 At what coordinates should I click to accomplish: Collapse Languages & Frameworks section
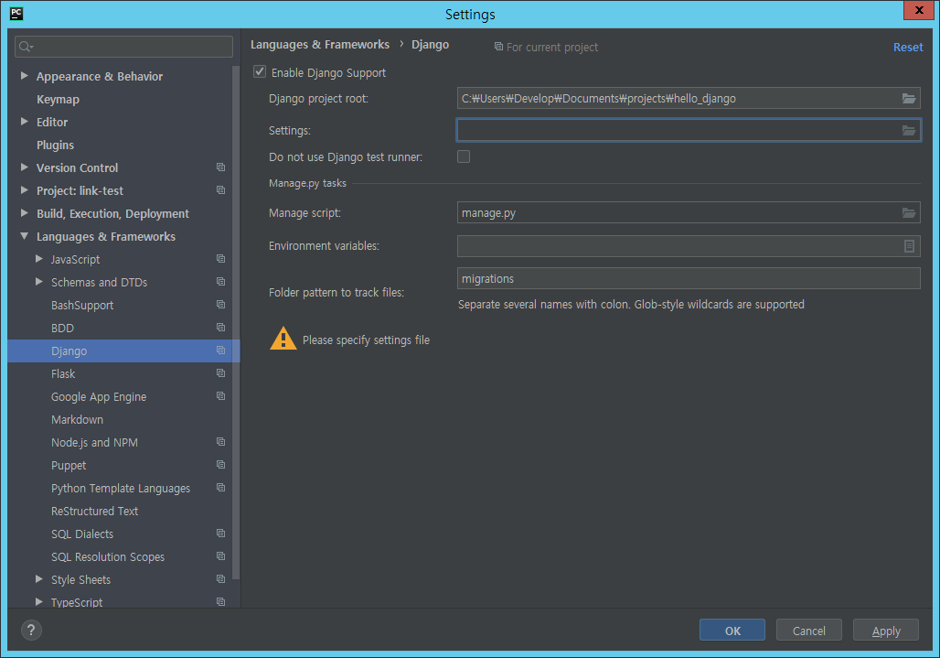point(25,236)
